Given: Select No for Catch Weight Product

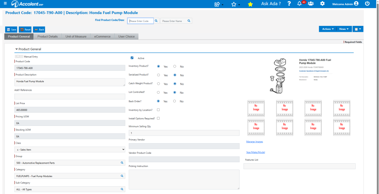Looking at the screenshot, I should tap(175, 84).
